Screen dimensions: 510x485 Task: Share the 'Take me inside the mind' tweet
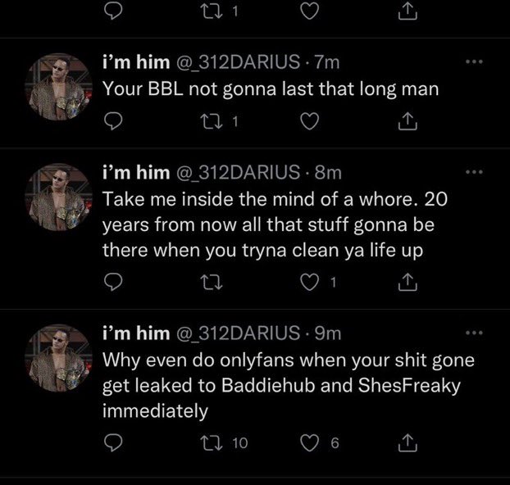tap(408, 282)
